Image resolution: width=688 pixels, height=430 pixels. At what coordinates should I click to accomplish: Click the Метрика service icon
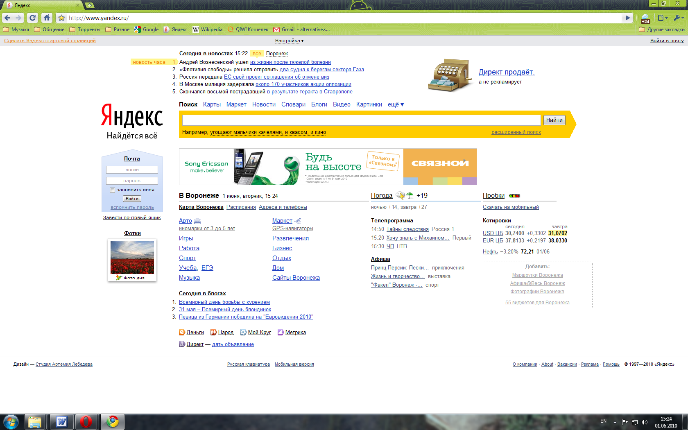tap(281, 332)
